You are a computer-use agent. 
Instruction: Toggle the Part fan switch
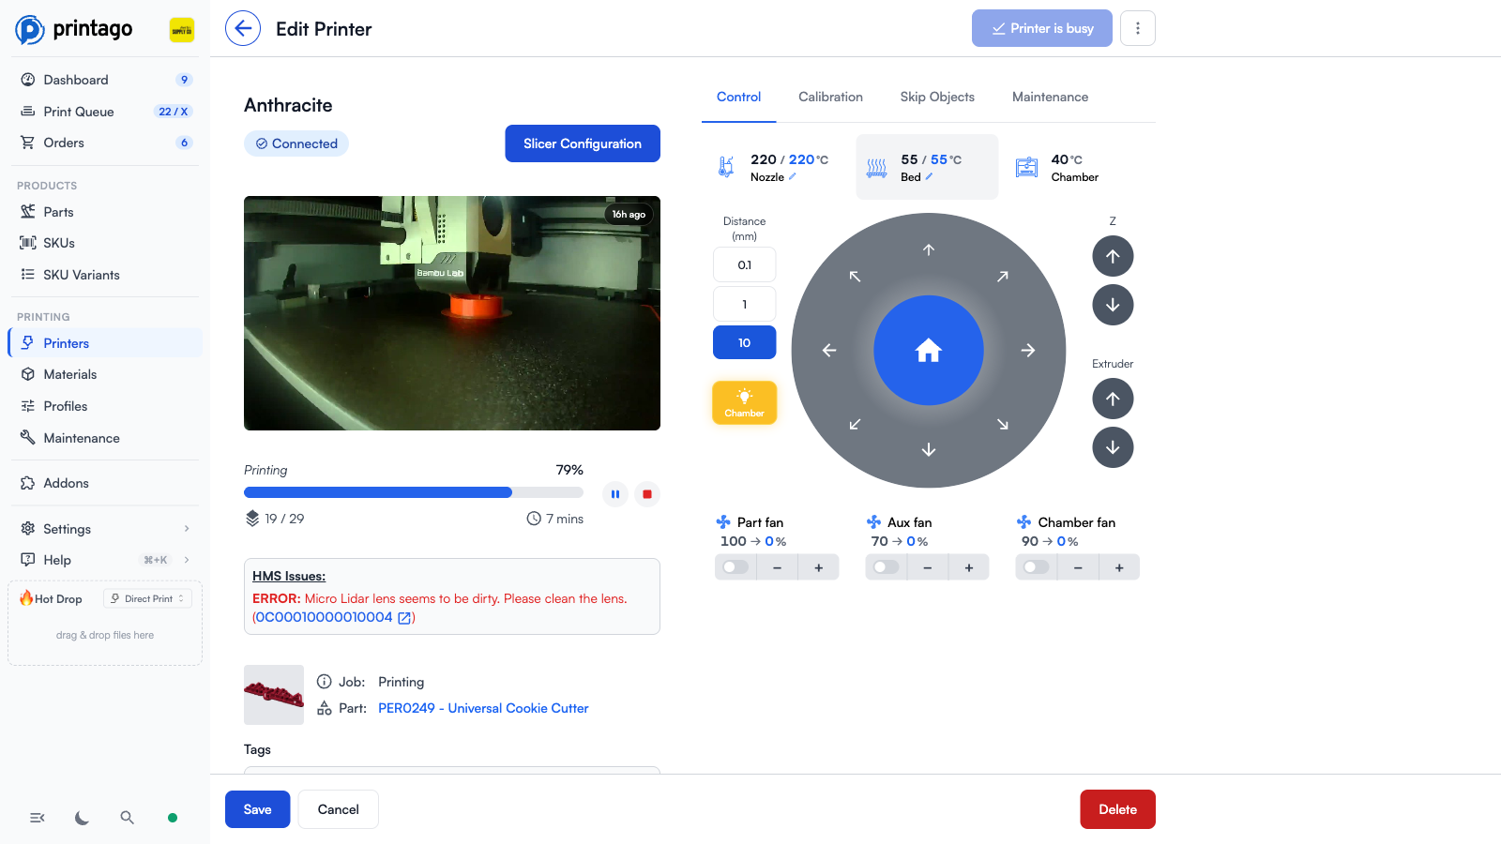click(735, 567)
